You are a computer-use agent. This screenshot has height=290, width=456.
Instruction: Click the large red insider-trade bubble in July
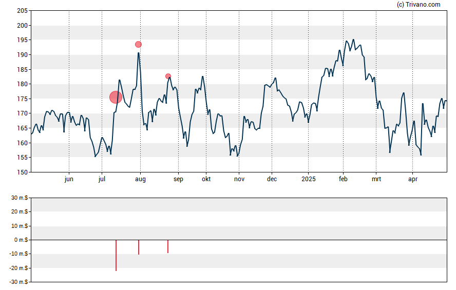point(116,97)
